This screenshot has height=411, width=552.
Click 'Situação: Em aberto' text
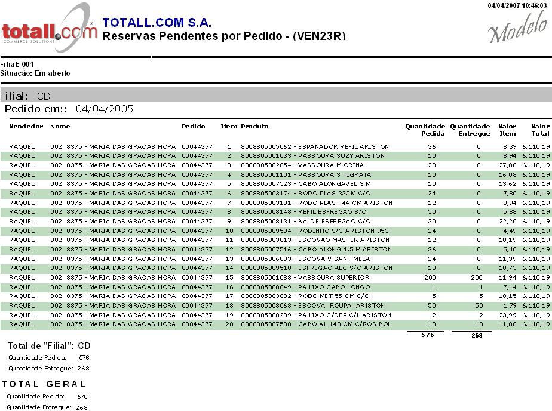(x=35, y=73)
